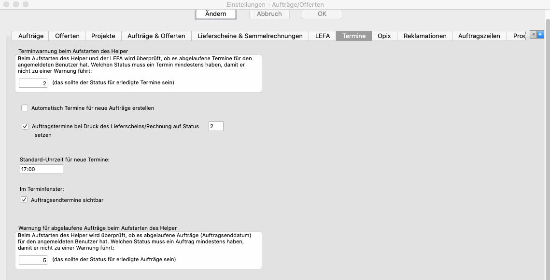Screen dimensions: 550x280
Task: Switch to the Aufträge tab
Action: pos(31,36)
